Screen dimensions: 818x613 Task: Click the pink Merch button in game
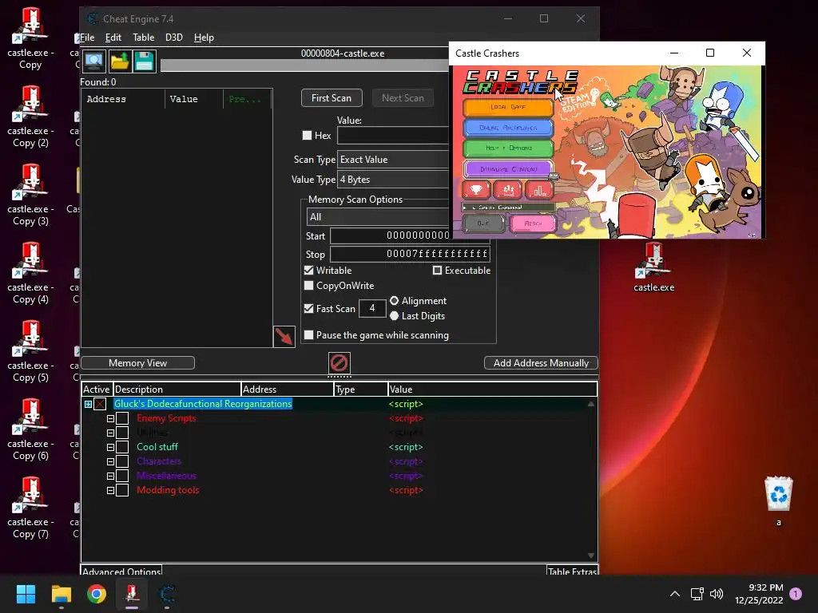(x=533, y=223)
